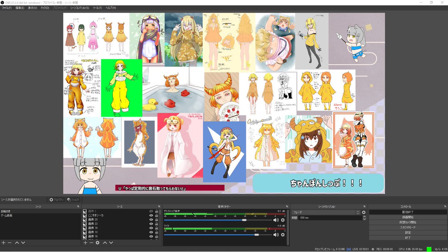Increase transition duration with up stepper
448x252 pixels.
coord(364,217)
